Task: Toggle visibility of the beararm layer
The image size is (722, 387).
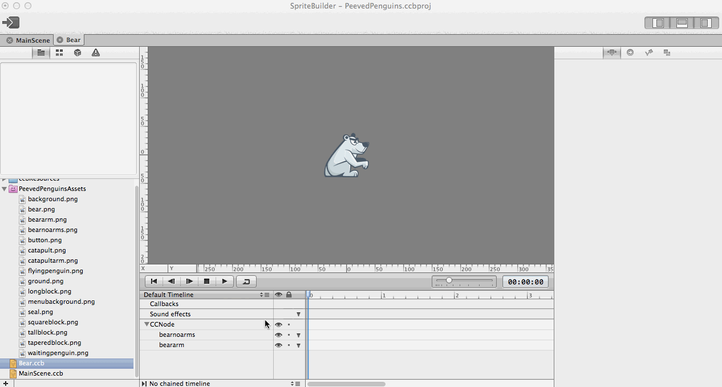Action: 278,345
